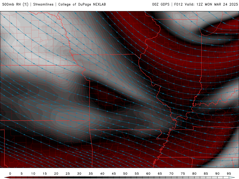
Task: Select the "15" color scale label
Action: [x=45, y=174]
